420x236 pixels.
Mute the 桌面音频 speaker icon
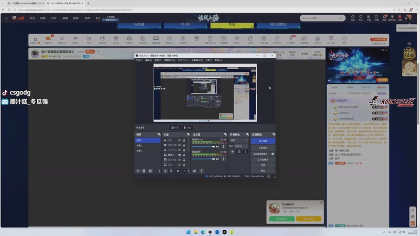tap(217, 159)
